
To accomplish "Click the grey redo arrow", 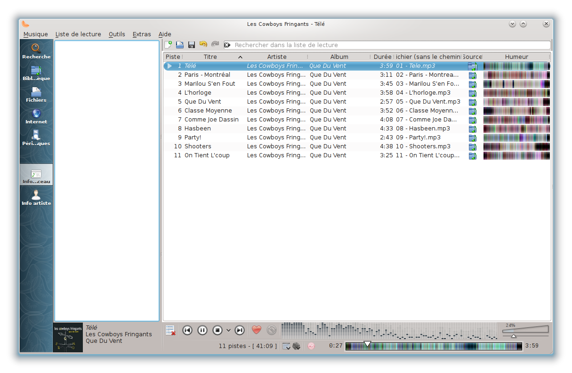I will (x=215, y=44).
